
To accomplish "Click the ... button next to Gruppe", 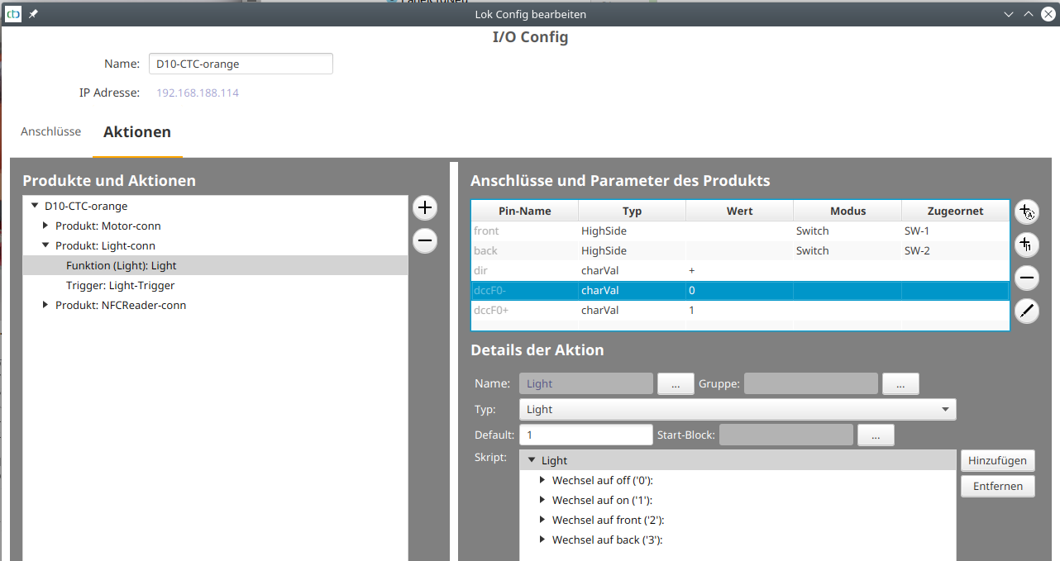I will coord(900,383).
